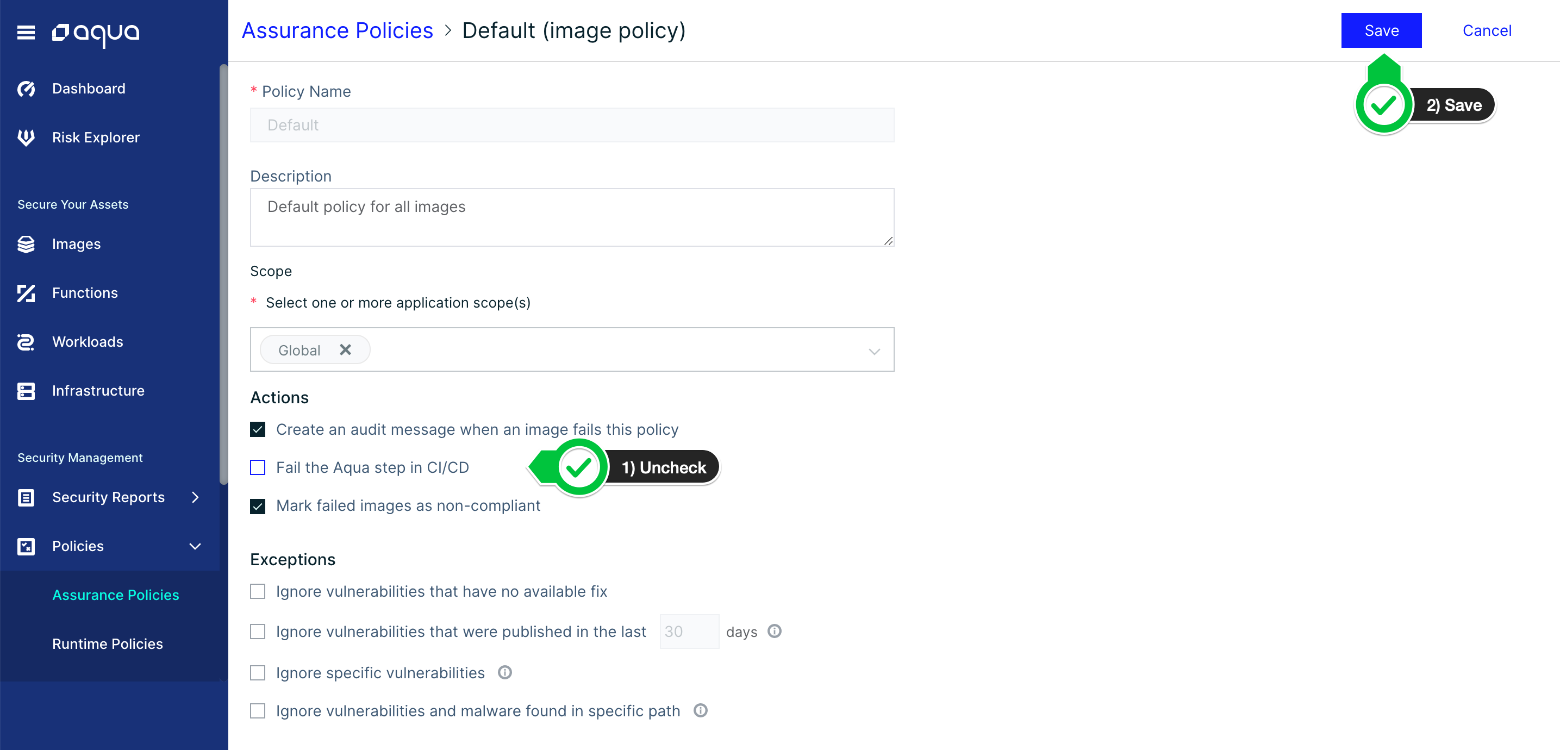Remove the Global scope tag

coord(345,350)
